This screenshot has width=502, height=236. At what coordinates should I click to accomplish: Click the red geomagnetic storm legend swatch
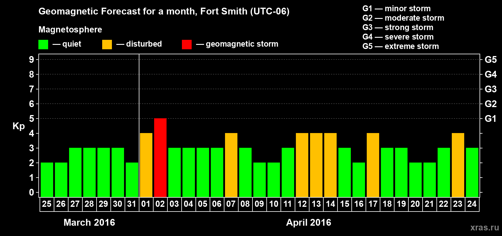click(187, 45)
